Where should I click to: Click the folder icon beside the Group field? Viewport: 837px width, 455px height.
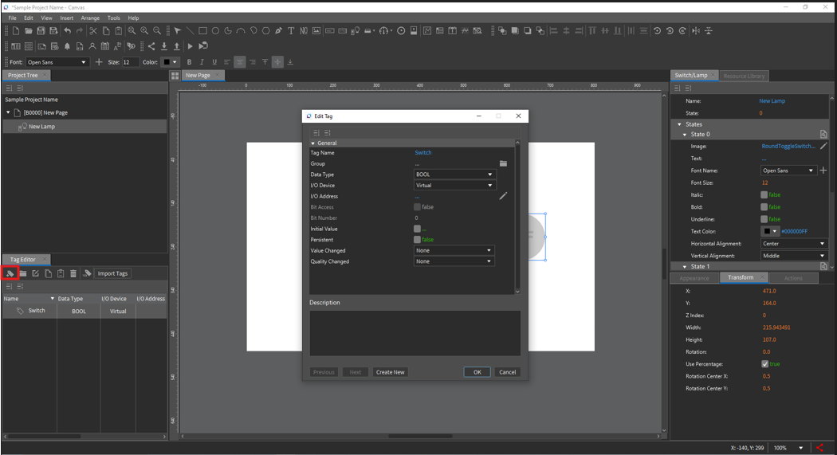click(x=503, y=163)
